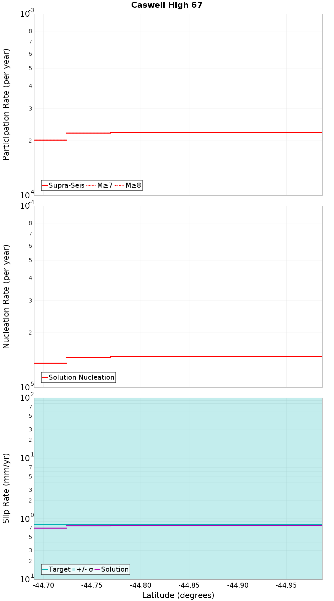
Task: Click the -44.70 latitude tick label
Action: point(44,585)
